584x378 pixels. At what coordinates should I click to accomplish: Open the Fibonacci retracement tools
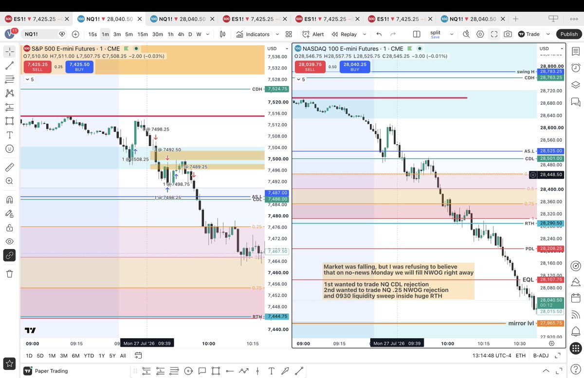click(10, 79)
